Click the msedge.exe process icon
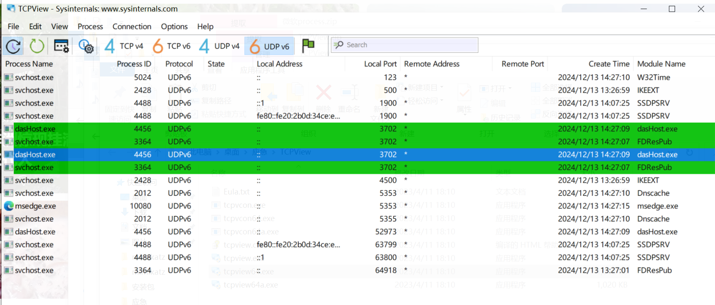715x305 pixels. [x=9, y=206]
